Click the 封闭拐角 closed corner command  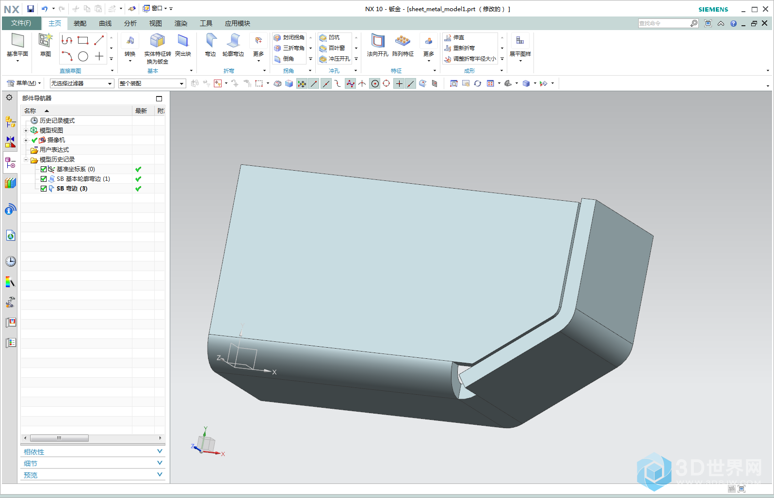pyautogui.click(x=290, y=37)
